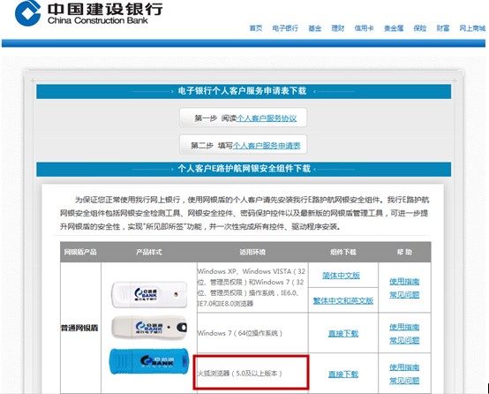Click the 火狐浏览器（5.0及以上版本）cell text
Image resolution: width=489 pixels, height=394 pixels.
(x=240, y=373)
